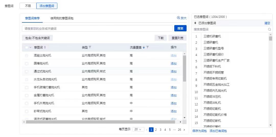This screenshot has height=137, width=276.
Task: Click 添加 for 通过式抛光机
Action: point(174,72)
